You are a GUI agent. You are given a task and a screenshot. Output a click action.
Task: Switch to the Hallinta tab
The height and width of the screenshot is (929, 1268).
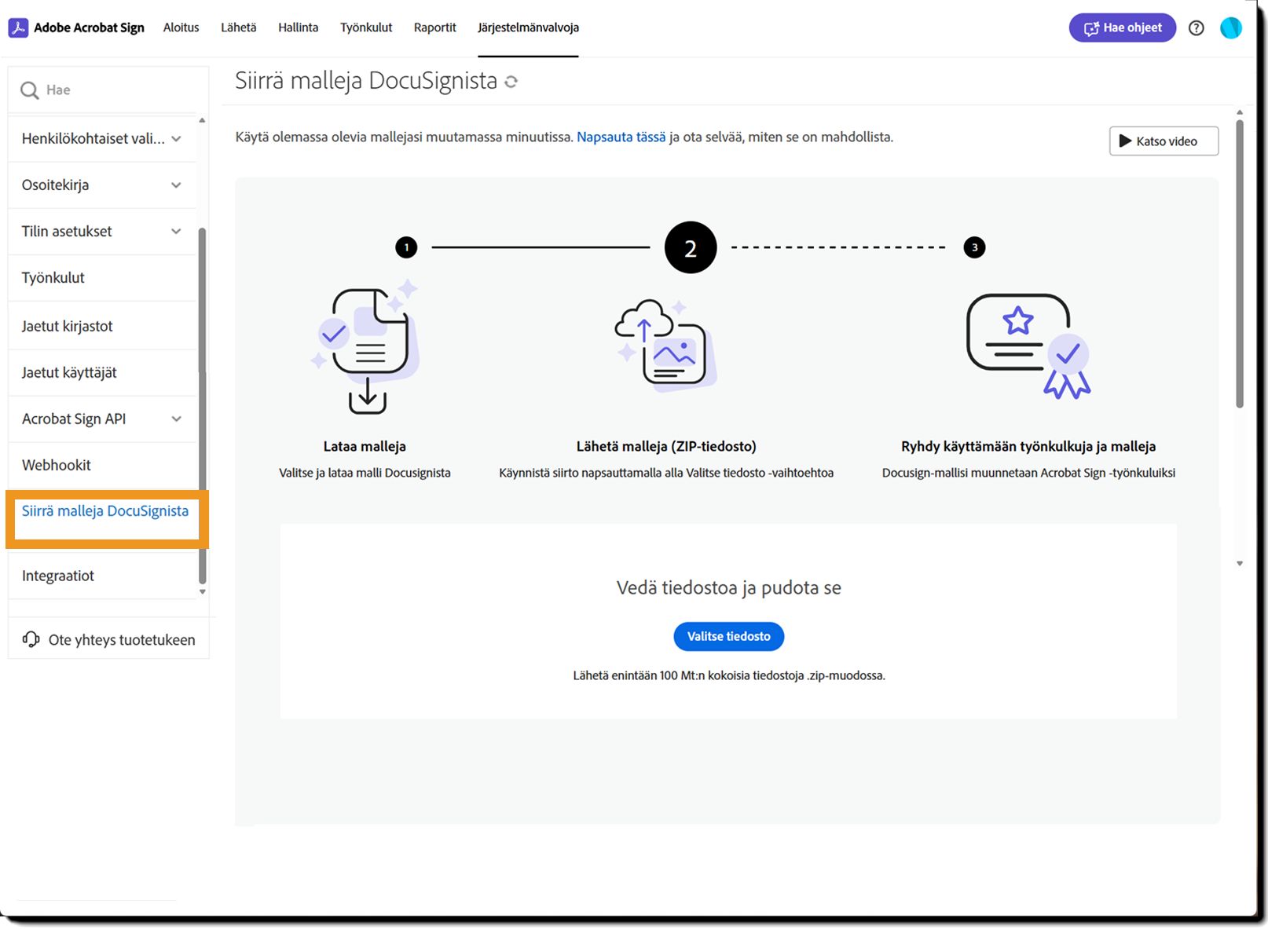pyautogui.click(x=299, y=27)
